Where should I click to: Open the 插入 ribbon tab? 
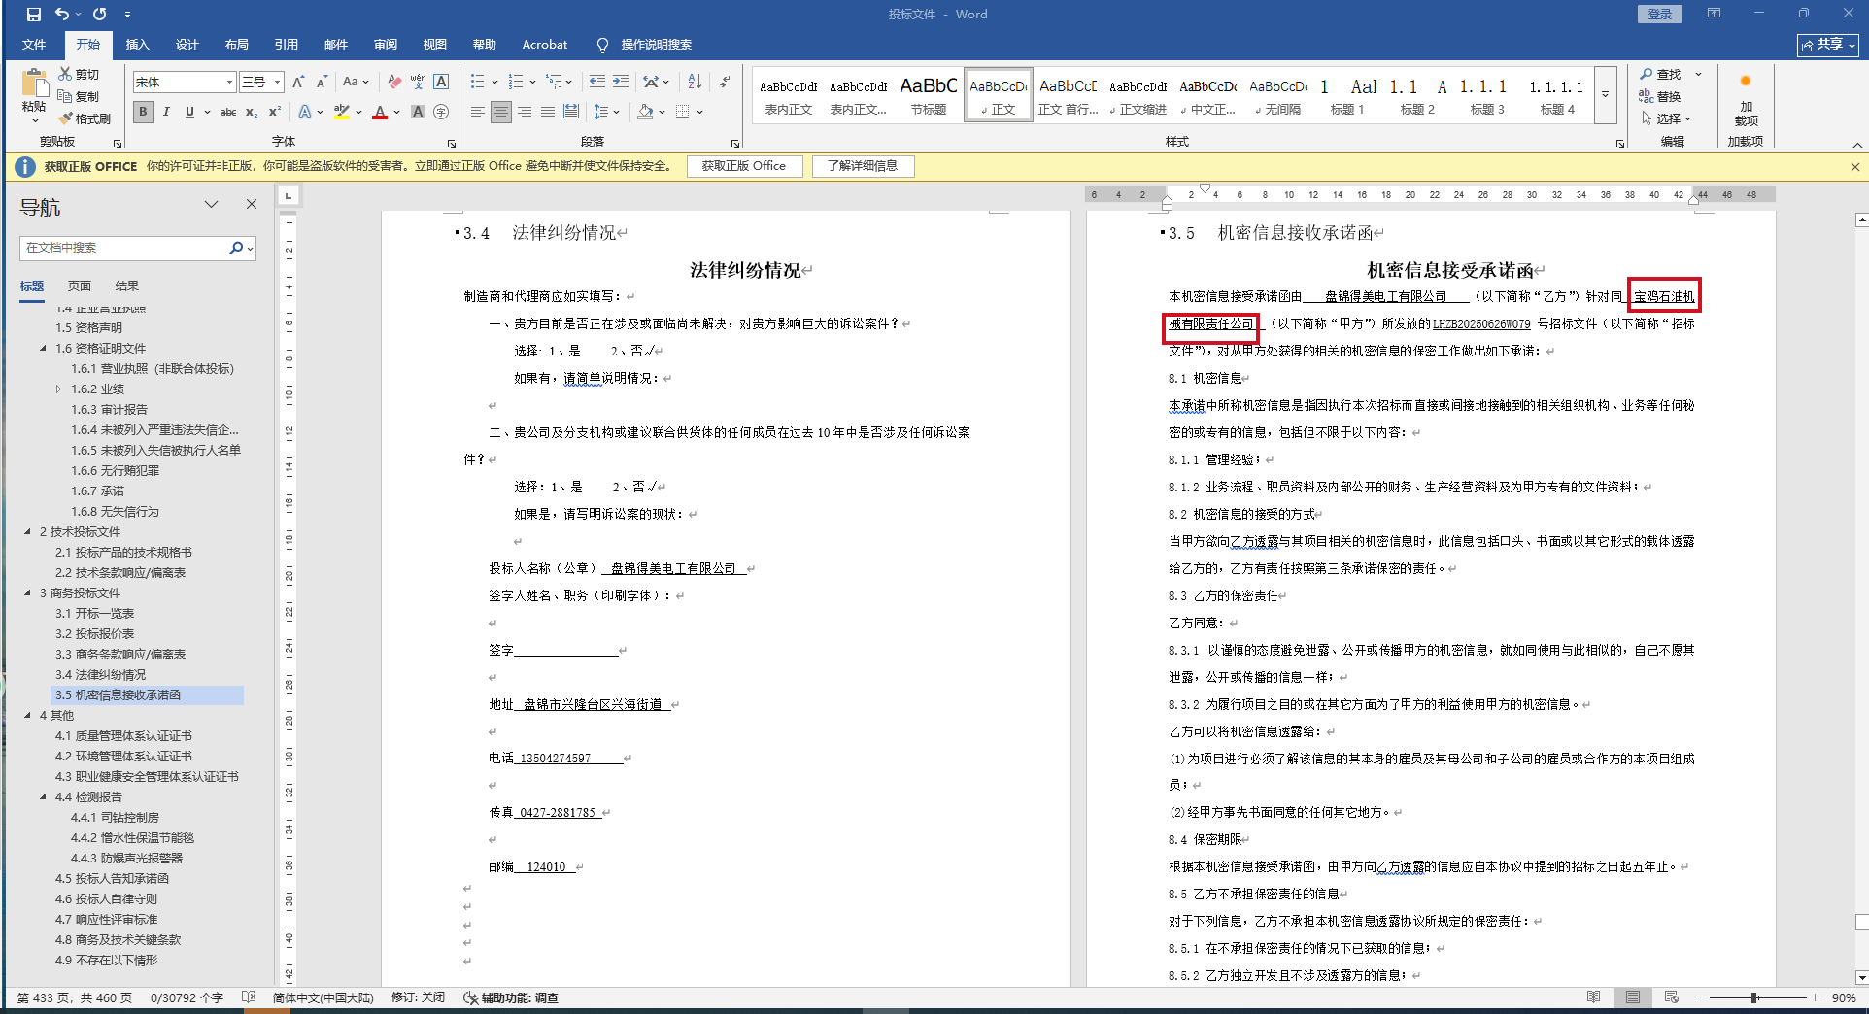click(137, 45)
